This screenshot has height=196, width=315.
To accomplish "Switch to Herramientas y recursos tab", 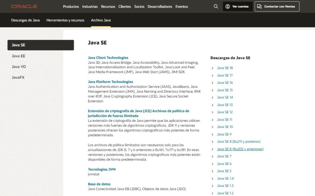I will click(x=65, y=20).
